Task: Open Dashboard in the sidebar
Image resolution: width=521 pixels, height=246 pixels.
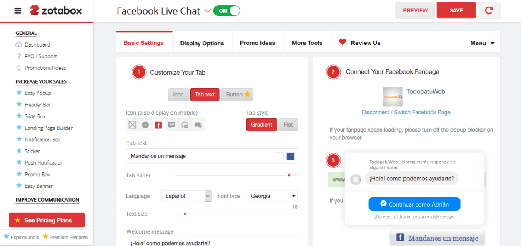Action: point(37,44)
